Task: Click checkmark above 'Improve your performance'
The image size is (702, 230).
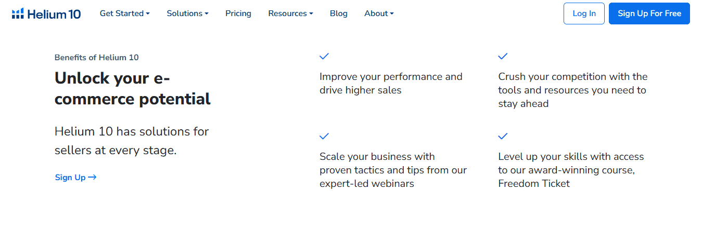Action: 324,56
